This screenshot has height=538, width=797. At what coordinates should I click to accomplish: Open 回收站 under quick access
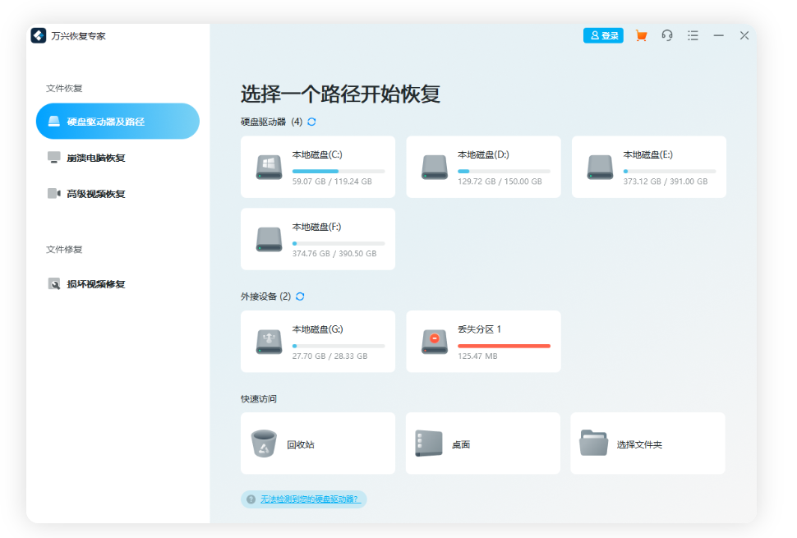[318, 443]
